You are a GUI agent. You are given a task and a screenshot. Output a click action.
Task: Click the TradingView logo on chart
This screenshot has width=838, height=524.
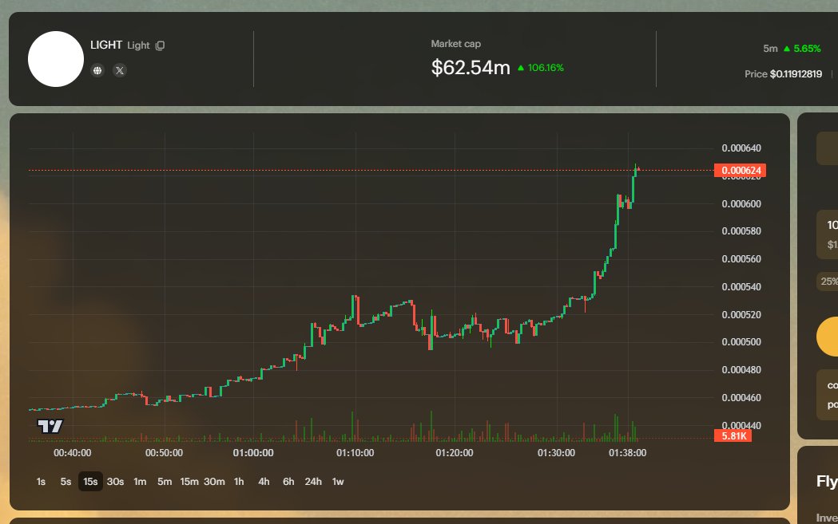coord(50,426)
